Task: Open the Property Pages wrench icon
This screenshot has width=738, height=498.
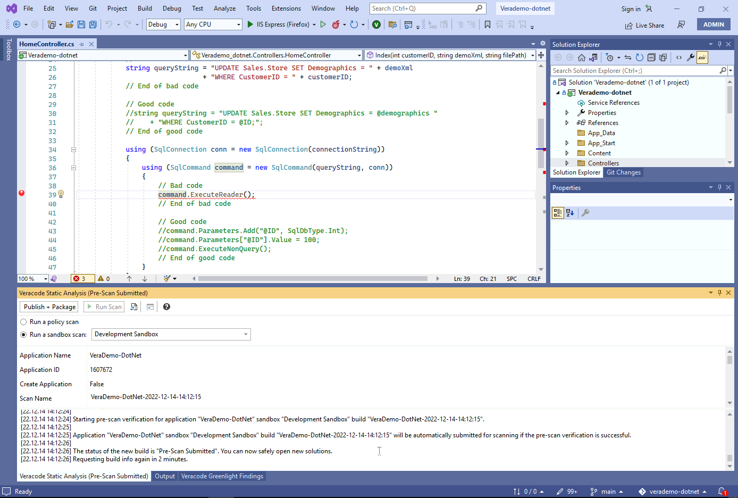Action: click(585, 213)
